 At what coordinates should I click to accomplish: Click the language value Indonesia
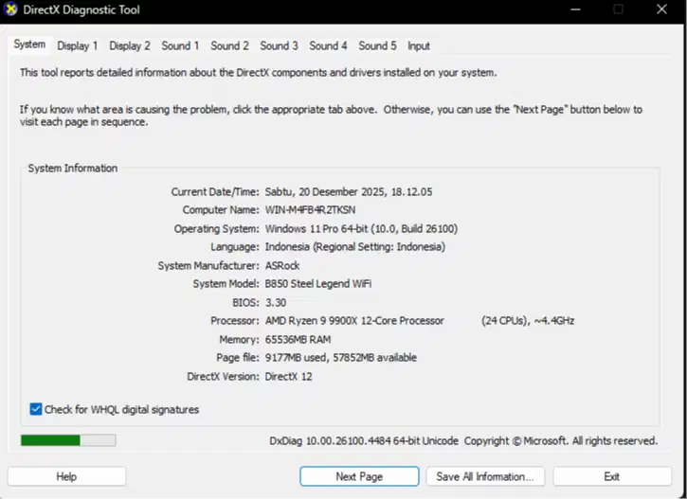pyautogui.click(x=355, y=247)
